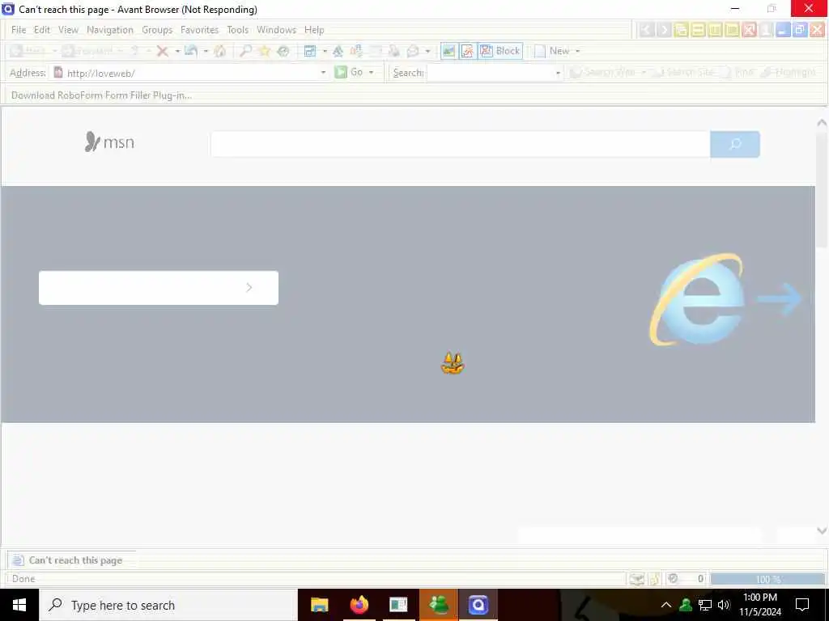This screenshot has height=621, width=829.
Task: Open the Edit menu
Action: tap(42, 30)
